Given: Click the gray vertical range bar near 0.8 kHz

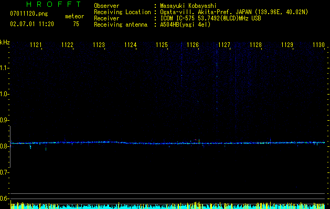Looking at the screenshot, I should pyautogui.click(x=10, y=147).
